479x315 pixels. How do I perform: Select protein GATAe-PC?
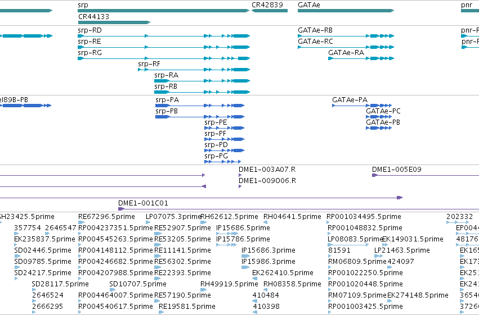point(379,117)
